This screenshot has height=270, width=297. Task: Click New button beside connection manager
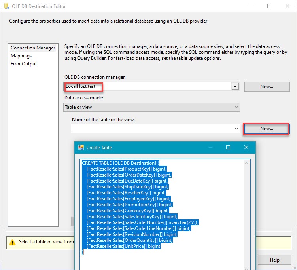267,87
